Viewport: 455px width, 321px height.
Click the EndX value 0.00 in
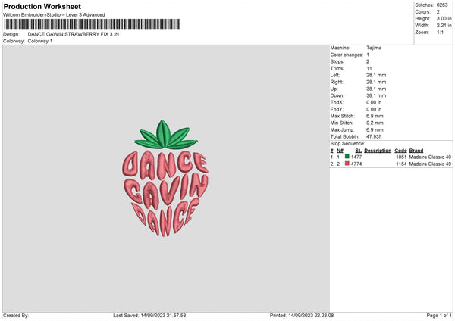374,102
